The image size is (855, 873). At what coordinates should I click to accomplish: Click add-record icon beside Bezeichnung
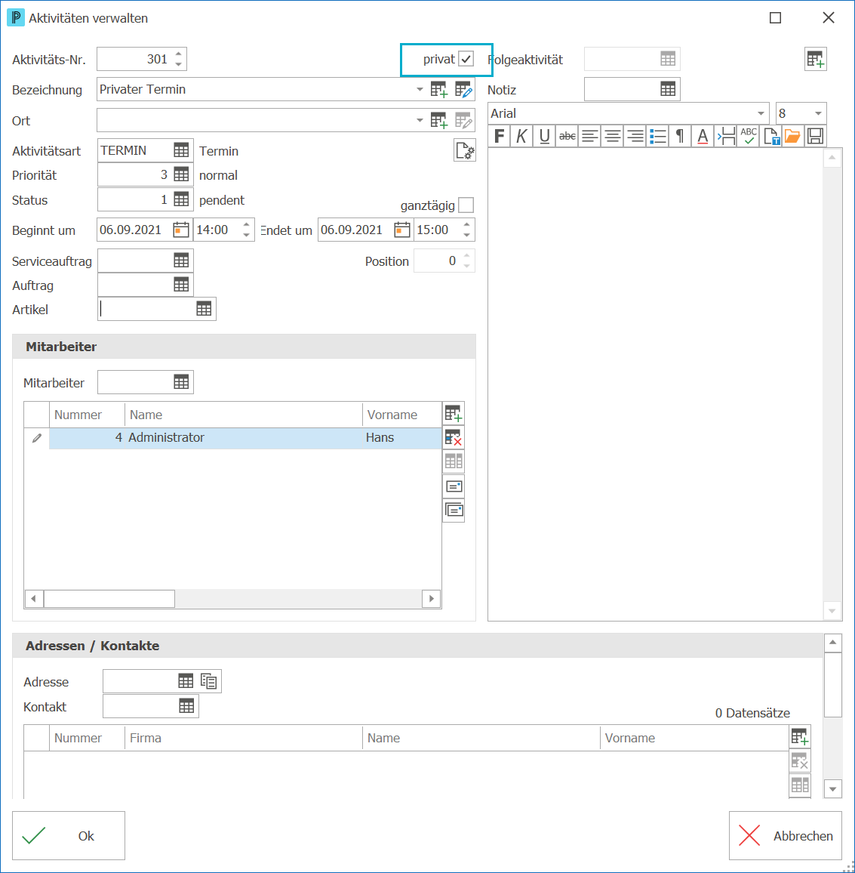coord(439,90)
